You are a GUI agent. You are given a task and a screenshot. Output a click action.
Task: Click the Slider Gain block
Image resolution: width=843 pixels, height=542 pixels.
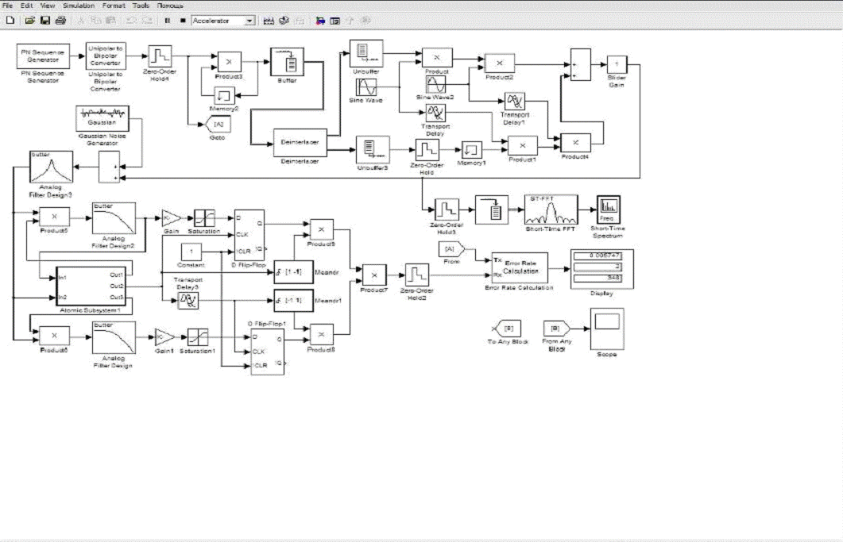tap(617, 65)
